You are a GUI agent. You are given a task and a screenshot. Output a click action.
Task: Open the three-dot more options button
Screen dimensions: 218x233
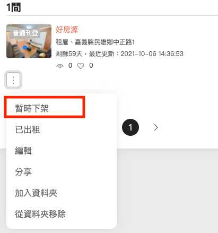click(x=13, y=80)
